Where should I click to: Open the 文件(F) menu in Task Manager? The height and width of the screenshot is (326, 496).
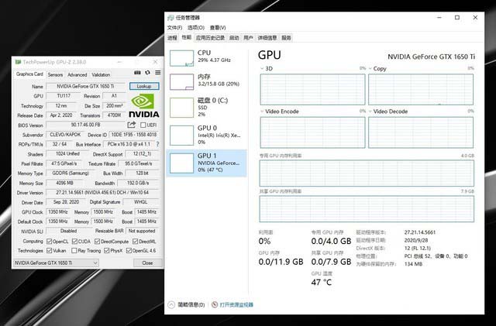pos(174,27)
